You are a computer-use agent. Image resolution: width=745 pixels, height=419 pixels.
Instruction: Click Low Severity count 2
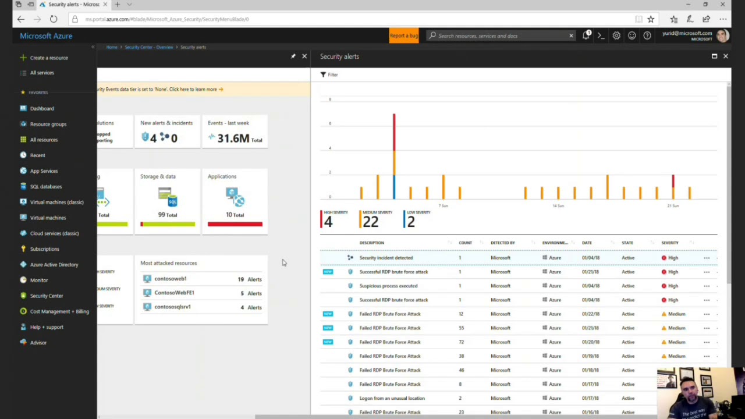point(417,219)
